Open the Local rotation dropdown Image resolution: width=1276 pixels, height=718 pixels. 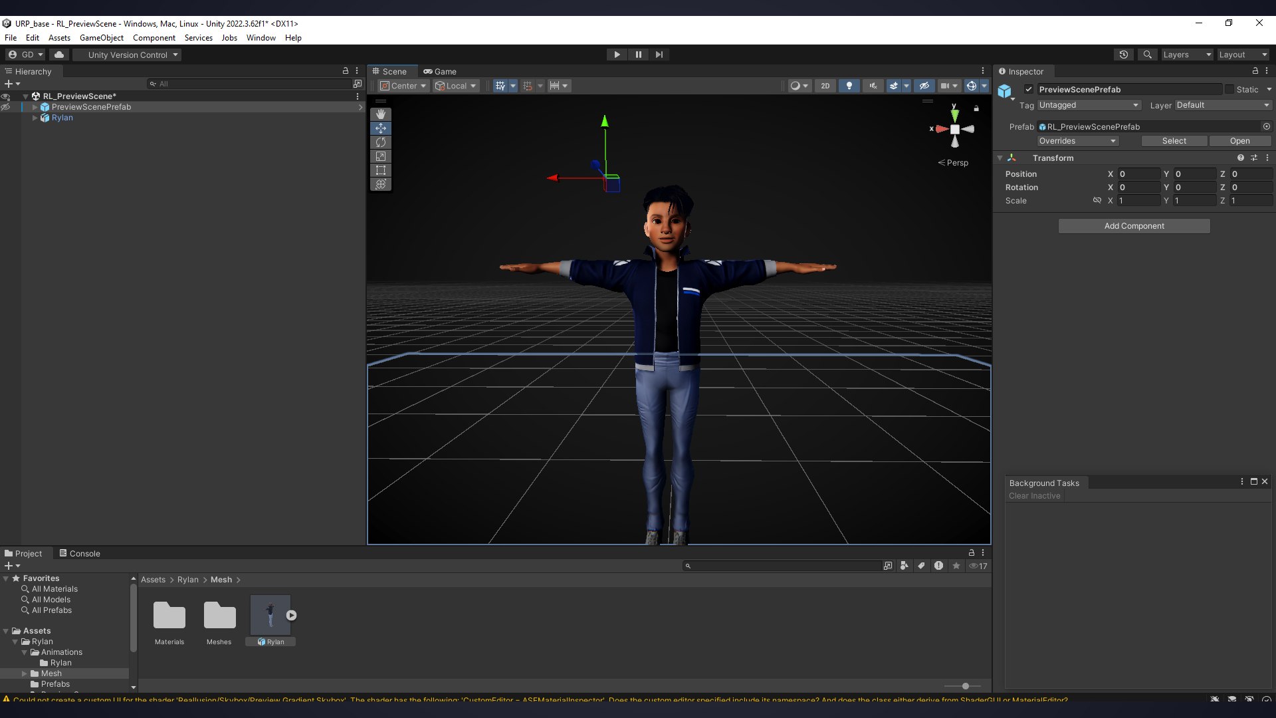pyautogui.click(x=456, y=86)
